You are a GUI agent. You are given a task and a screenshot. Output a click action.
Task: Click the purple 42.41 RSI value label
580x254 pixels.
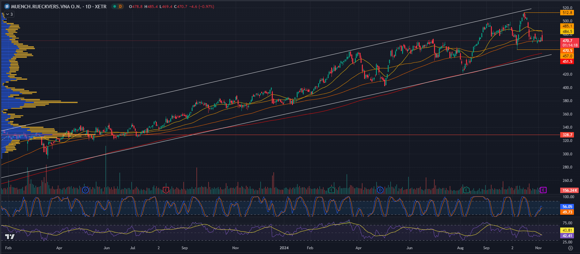click(567, 236)
